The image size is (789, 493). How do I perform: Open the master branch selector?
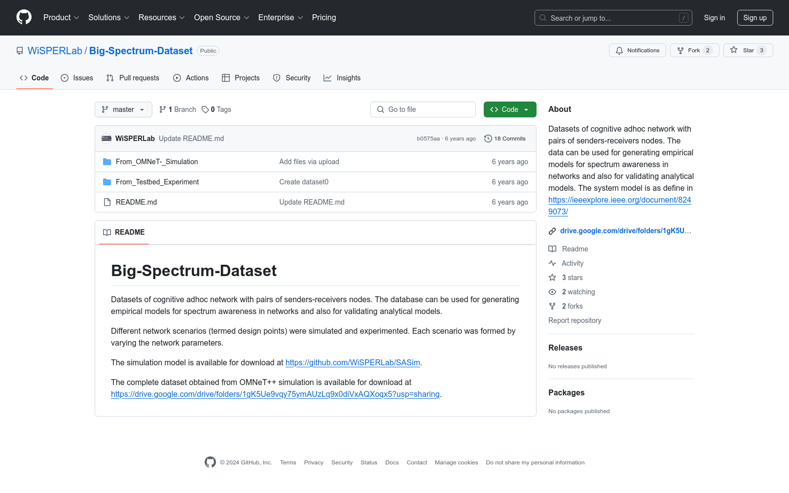(123, 109)
